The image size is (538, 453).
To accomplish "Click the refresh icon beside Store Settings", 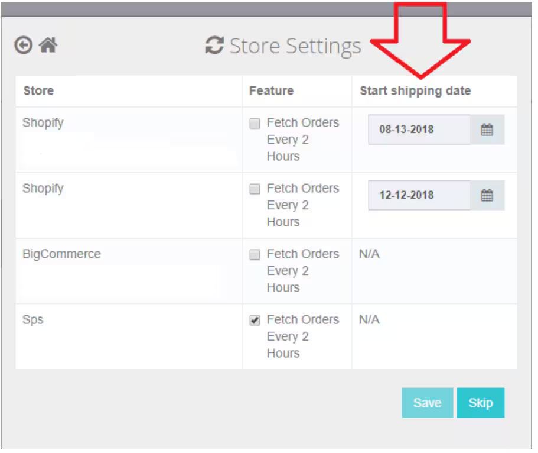I will click(x=214, y=45).
